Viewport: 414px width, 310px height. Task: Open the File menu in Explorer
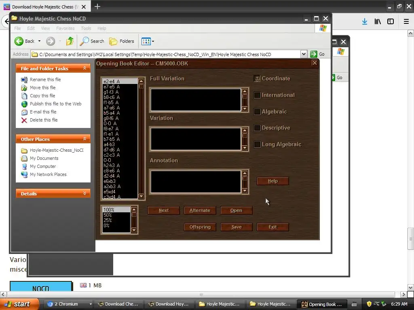coord(17,28)
